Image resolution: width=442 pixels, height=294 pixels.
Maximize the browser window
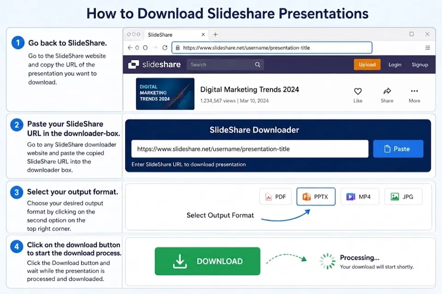coord(412,34)
